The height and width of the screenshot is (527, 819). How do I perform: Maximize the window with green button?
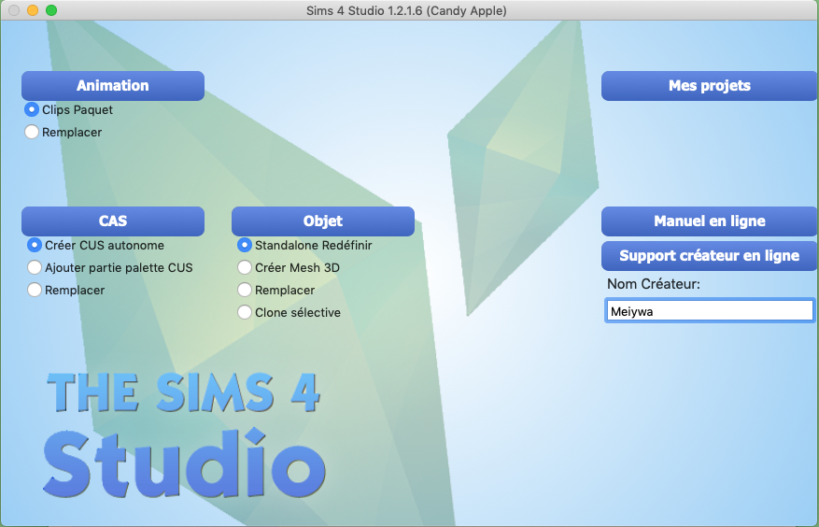[x=51, y=10]
